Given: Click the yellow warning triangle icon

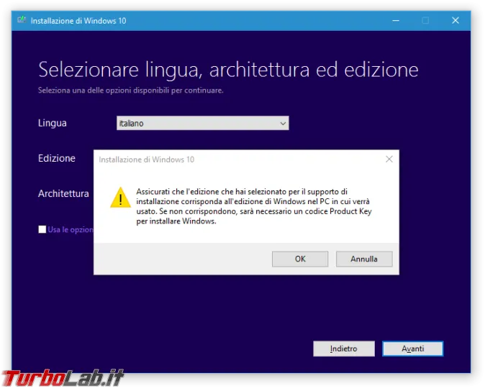Looking at the screenshot, I should click(120, 198).
